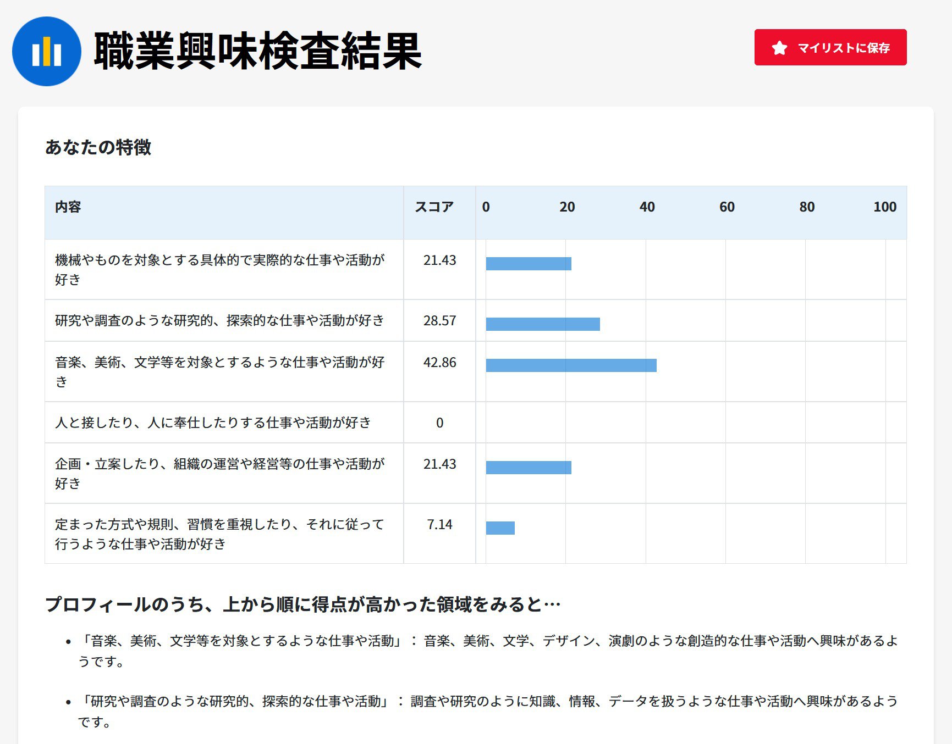Select the 機械やものを対象 score bar
The image size is (952, 744).
(x=528, y=263)
